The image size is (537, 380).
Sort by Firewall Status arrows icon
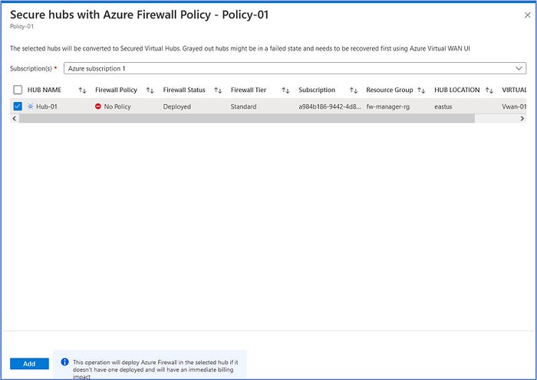[x=218, y=90]
